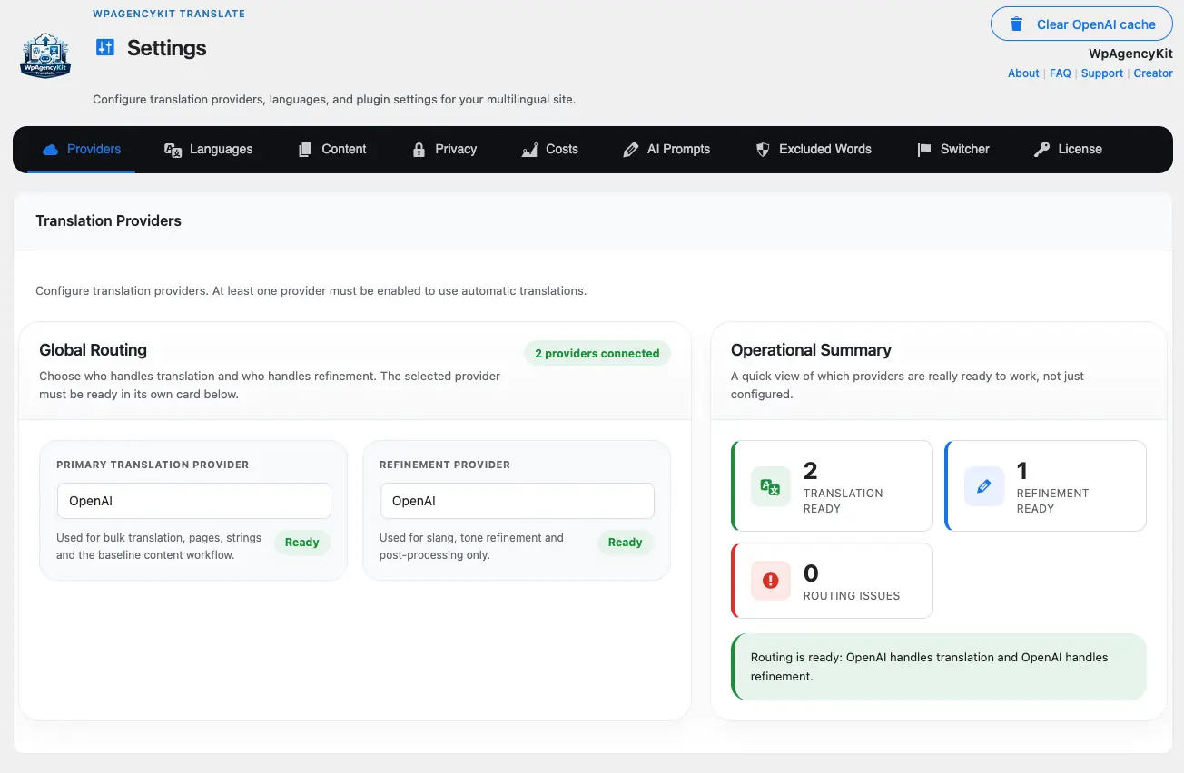Click the translate icon on Languages tab

[x=173, y=150]
